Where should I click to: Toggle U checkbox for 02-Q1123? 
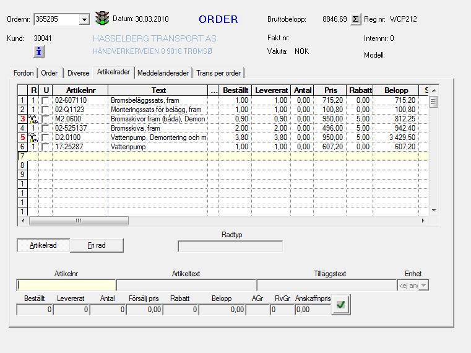point(45,110)
